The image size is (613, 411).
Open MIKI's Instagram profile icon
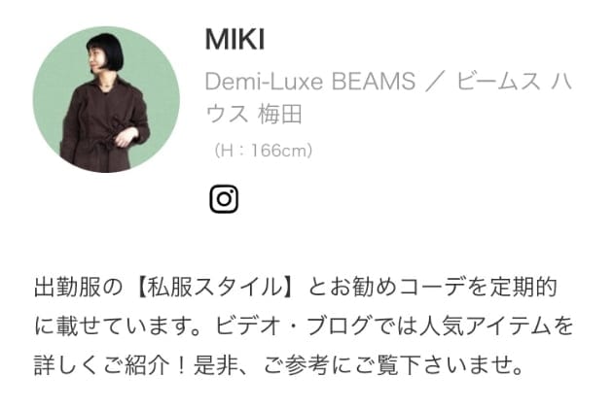point(224,199)
